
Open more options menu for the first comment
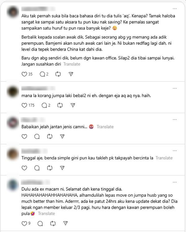[175, 9]
